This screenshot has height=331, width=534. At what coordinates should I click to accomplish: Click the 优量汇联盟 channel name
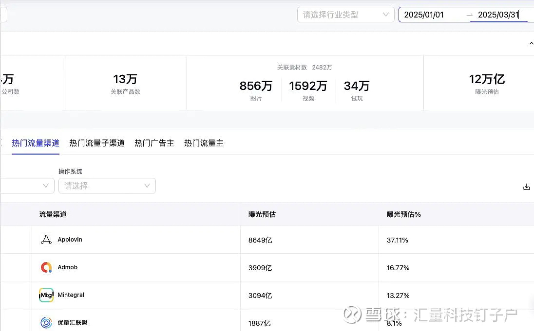(x=72, y=323)
